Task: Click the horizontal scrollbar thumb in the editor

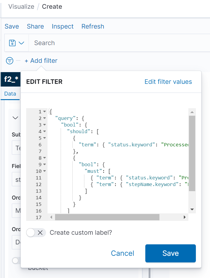Action: (107, 217)
